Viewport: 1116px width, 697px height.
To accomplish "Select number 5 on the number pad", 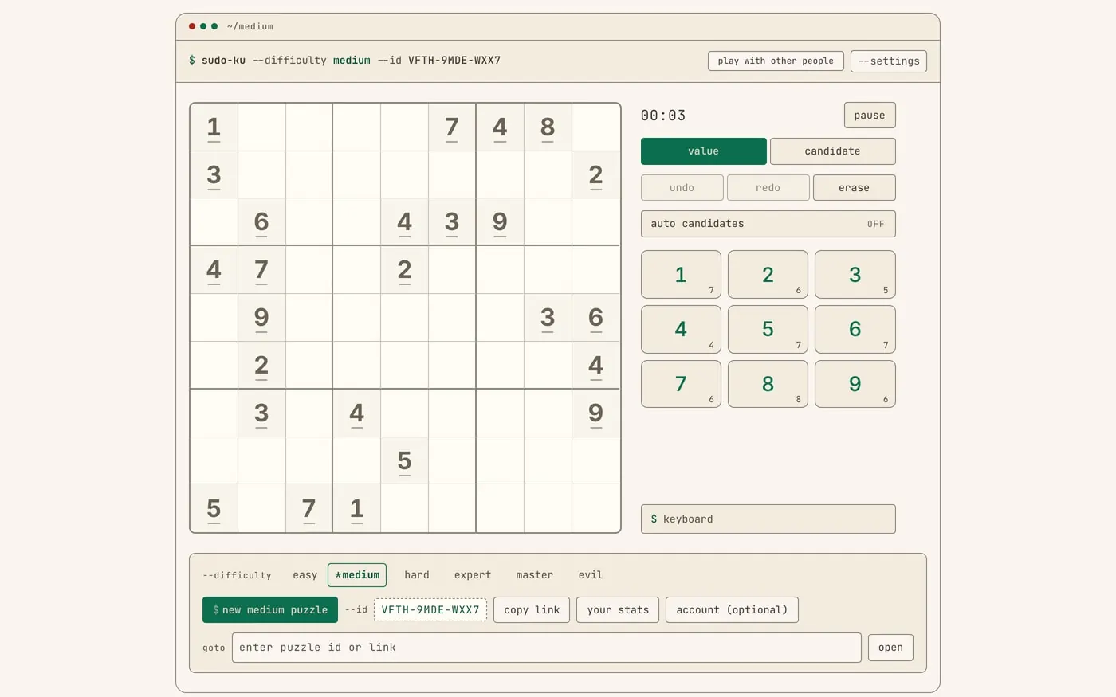I will point(768,329).
